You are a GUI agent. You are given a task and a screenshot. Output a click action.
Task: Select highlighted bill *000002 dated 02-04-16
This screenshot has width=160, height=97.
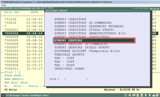23,33
